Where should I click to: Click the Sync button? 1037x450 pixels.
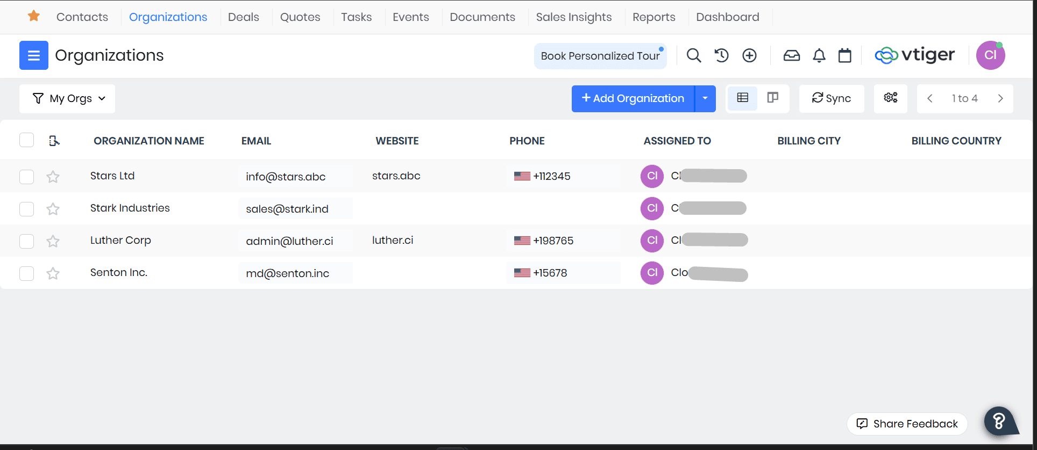tap(831, 98)
